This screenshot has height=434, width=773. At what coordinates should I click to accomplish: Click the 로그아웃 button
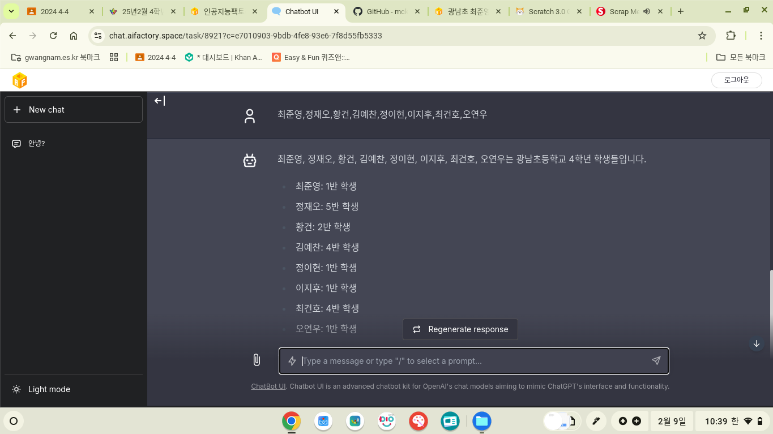pyautogui.click(x=736, y=80)
